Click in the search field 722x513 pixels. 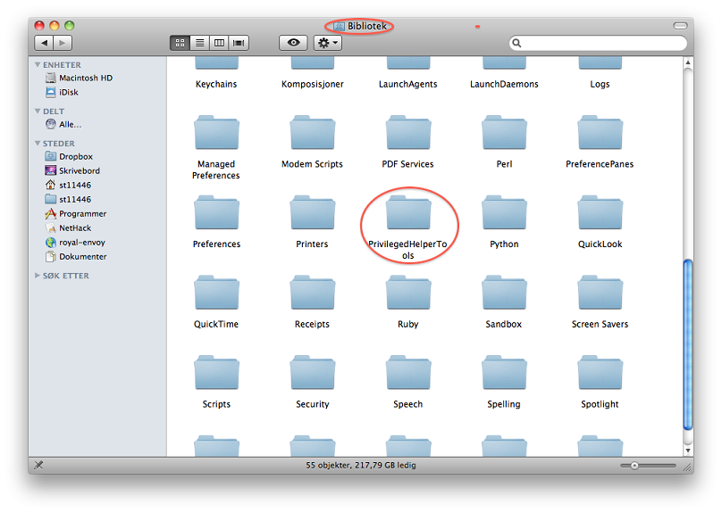tap(603, 43)
